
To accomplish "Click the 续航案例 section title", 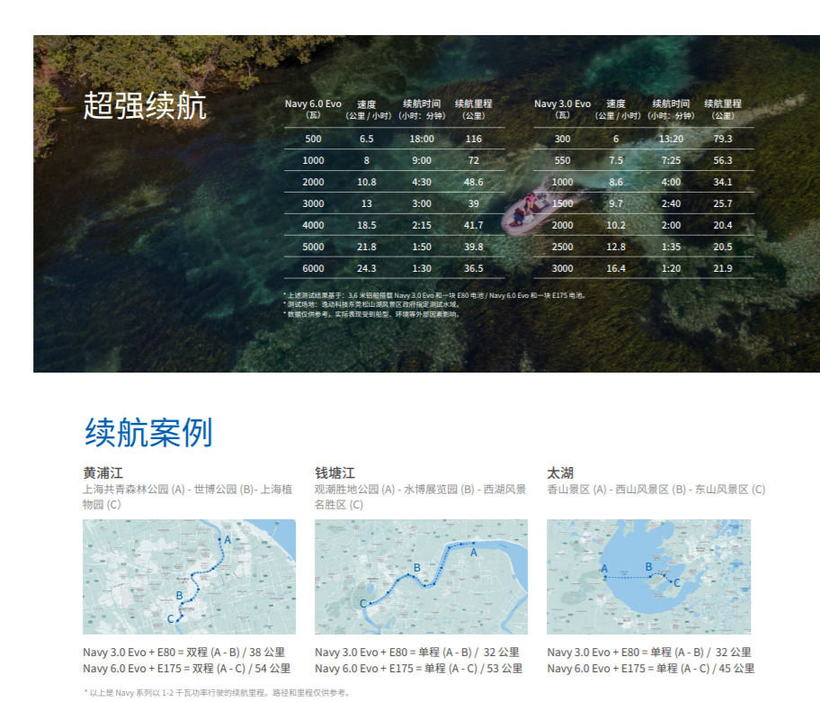I will pyautogui.click(x=148, y=432).
